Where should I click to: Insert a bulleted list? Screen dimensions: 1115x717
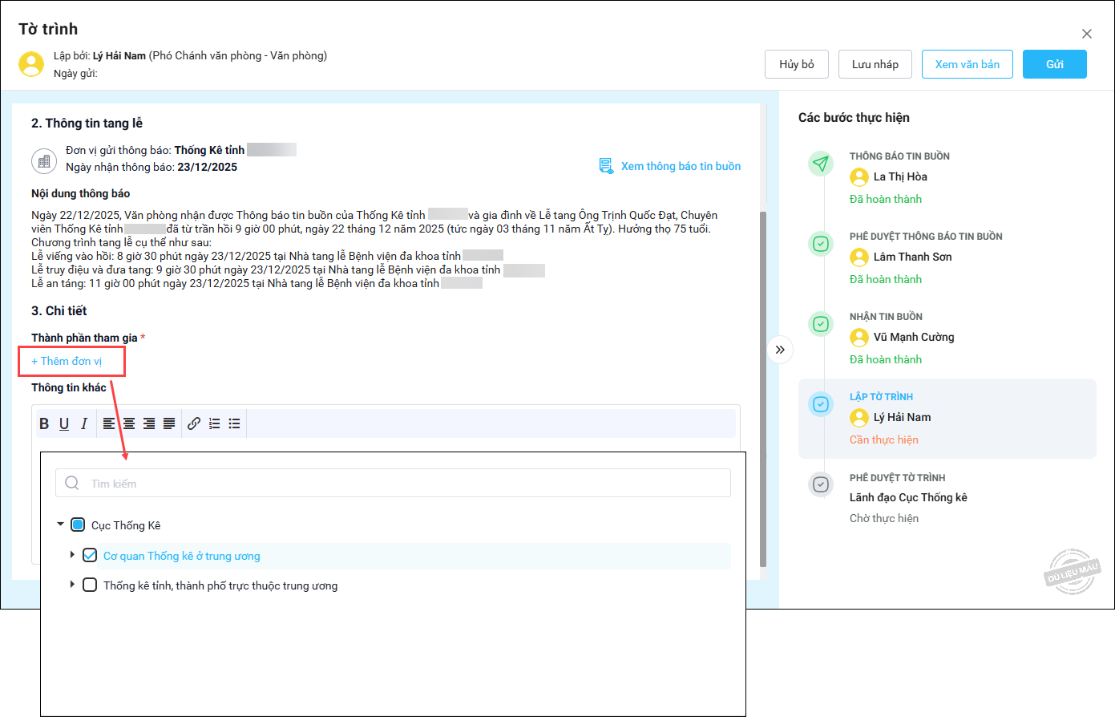(x=234, y=423)
